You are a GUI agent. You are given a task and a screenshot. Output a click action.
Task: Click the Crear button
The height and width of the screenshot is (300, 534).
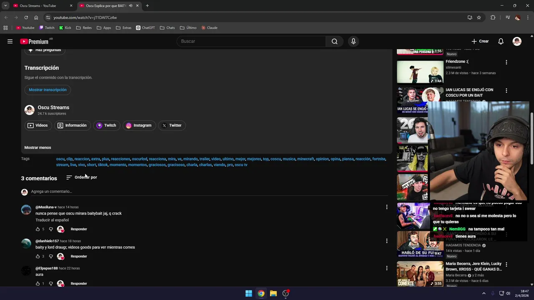click(480, 41)
